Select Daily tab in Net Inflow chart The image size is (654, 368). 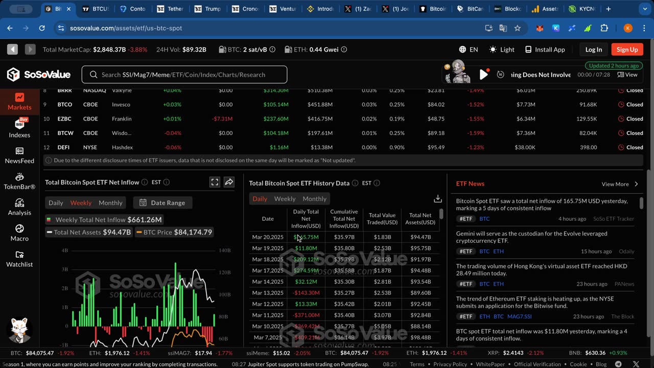pos(56,203)
